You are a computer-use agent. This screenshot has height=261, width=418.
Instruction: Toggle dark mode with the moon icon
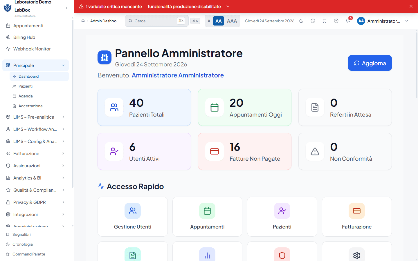coord(301,21)
